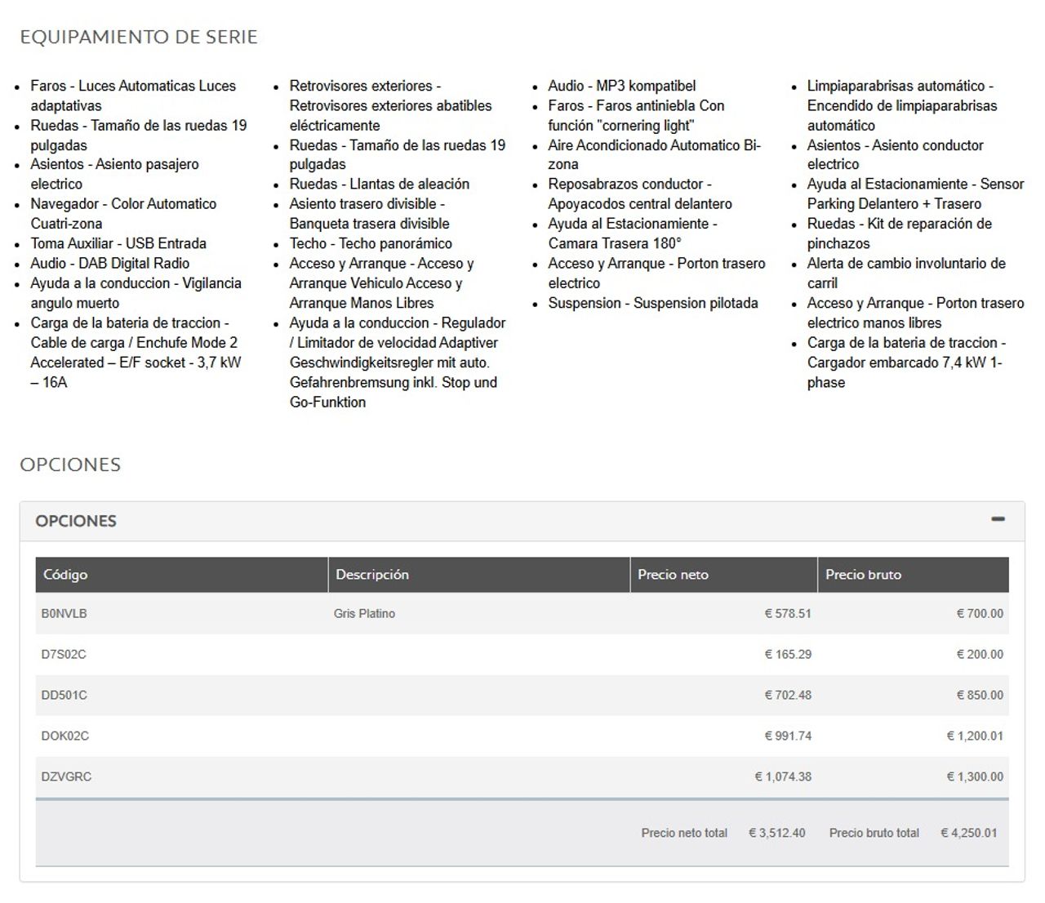Click the Gris Platino description cell
Image resolution: width=1045 pixels, height=903 pixels.
[x=364, y=614]
